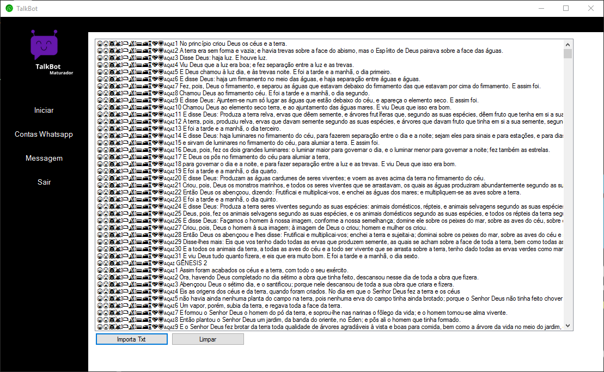This screenshot has height=372, width=604.
Task: Click the line 'Então plantou o Senhor Deus um jardim'
Action: (x=278, y=320)
